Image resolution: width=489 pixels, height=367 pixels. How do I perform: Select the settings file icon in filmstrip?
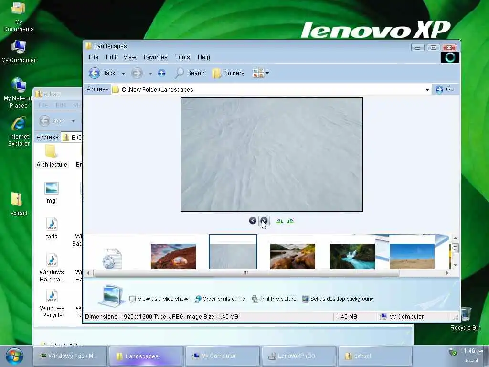[112, 259]
